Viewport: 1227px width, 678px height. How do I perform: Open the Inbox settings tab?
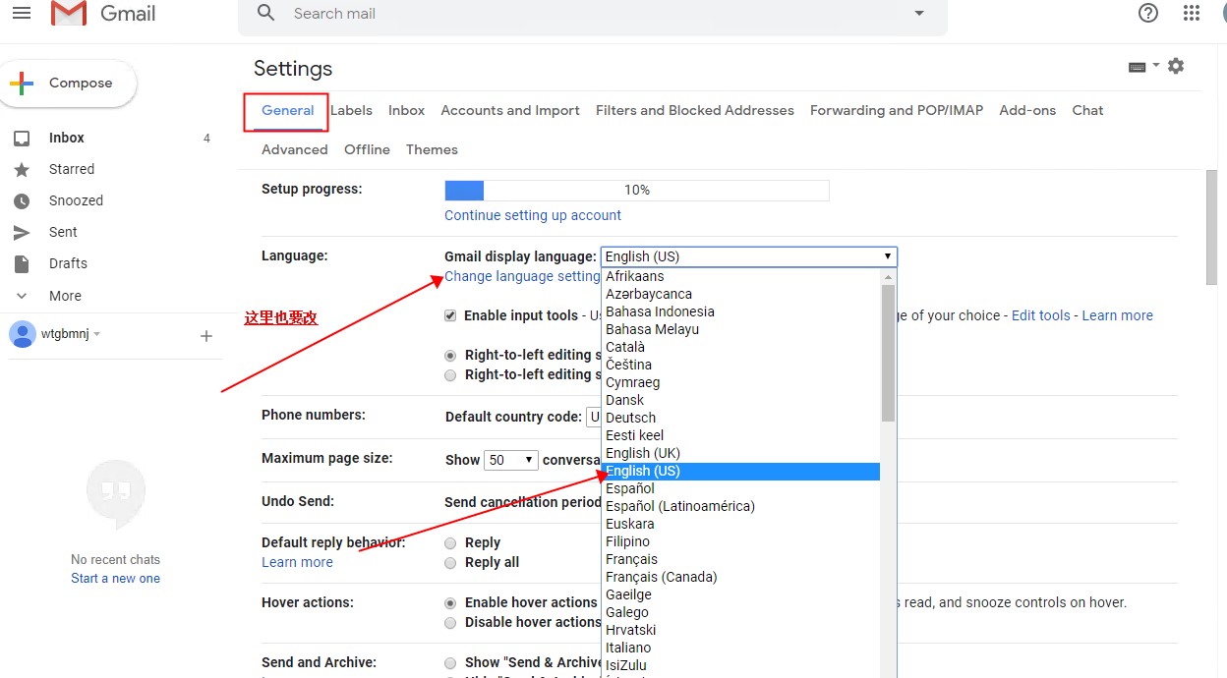coord(406,111)
